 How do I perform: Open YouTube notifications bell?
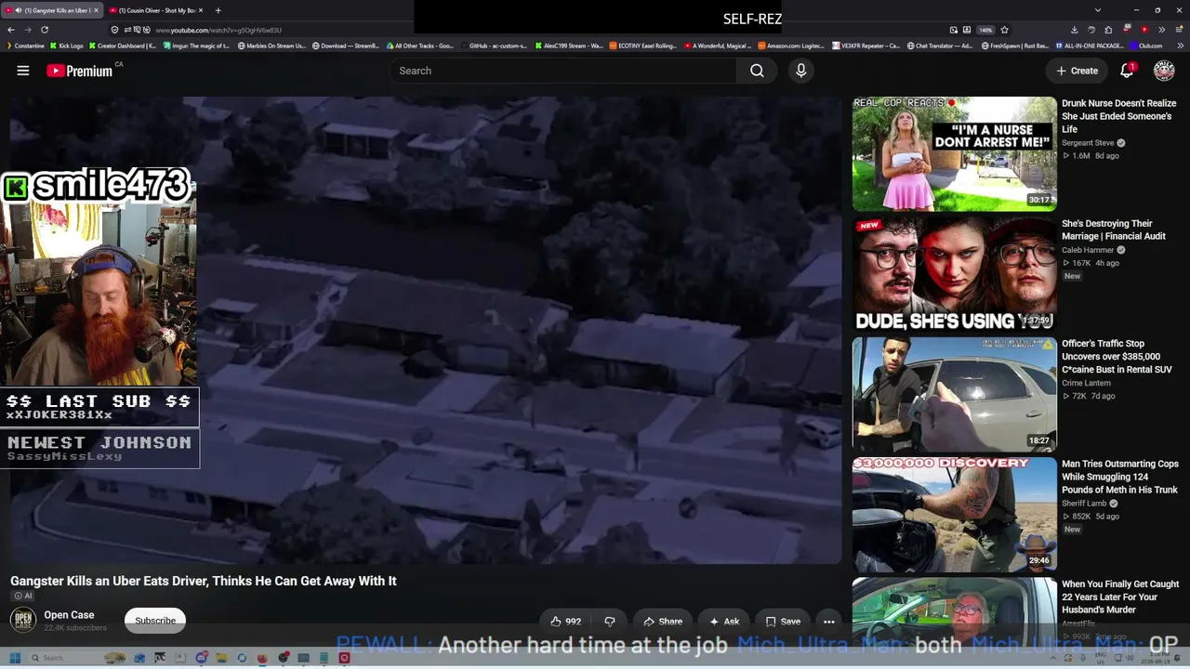click(x=1127, y=71)
